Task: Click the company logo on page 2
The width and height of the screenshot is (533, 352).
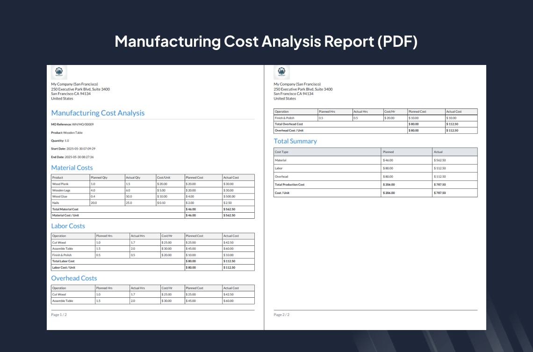Action: coord(281,72)
